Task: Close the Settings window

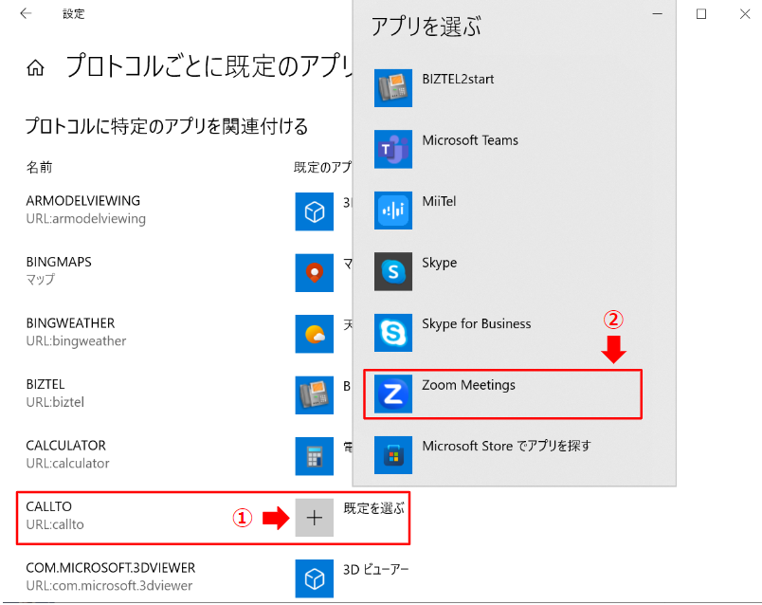Action: 745,13
